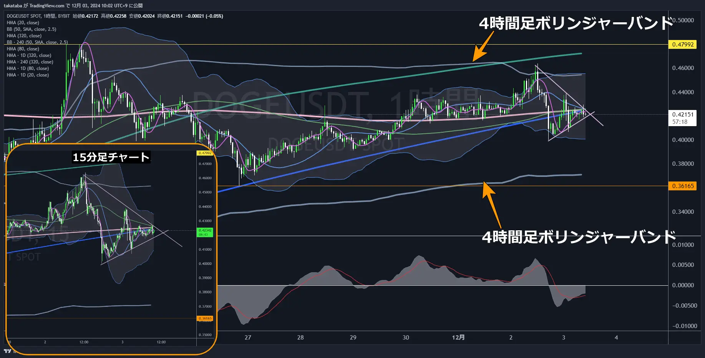Click the −0.01000 oscillator axis value
Viewport: 705px width, 358px height.
[685, 326]
